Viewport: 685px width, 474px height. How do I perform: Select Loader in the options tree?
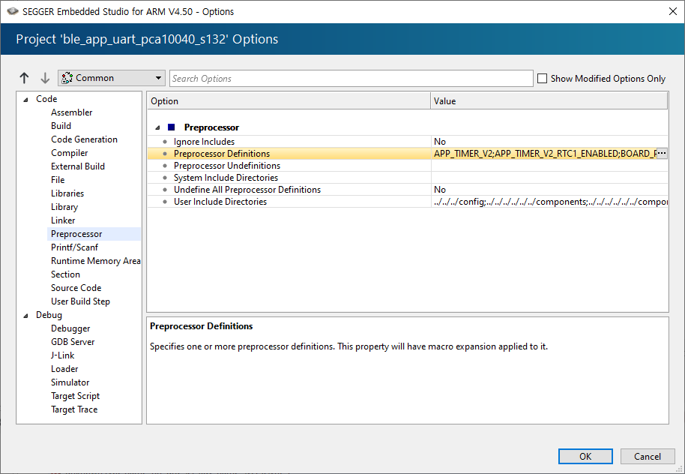pos(64,369)
